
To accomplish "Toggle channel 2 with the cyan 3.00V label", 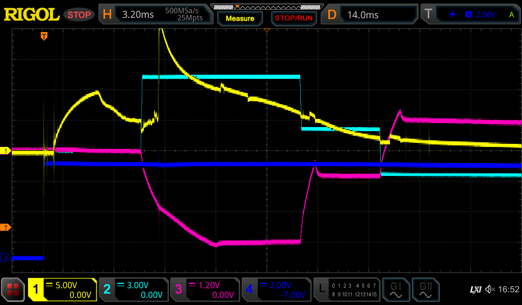I will [134, 290].
